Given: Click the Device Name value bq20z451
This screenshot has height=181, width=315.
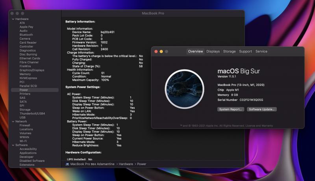Looking at the screenshot, I should coord(107,32).
